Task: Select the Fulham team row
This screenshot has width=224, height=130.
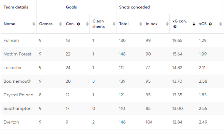Action: tap(112, 40)
